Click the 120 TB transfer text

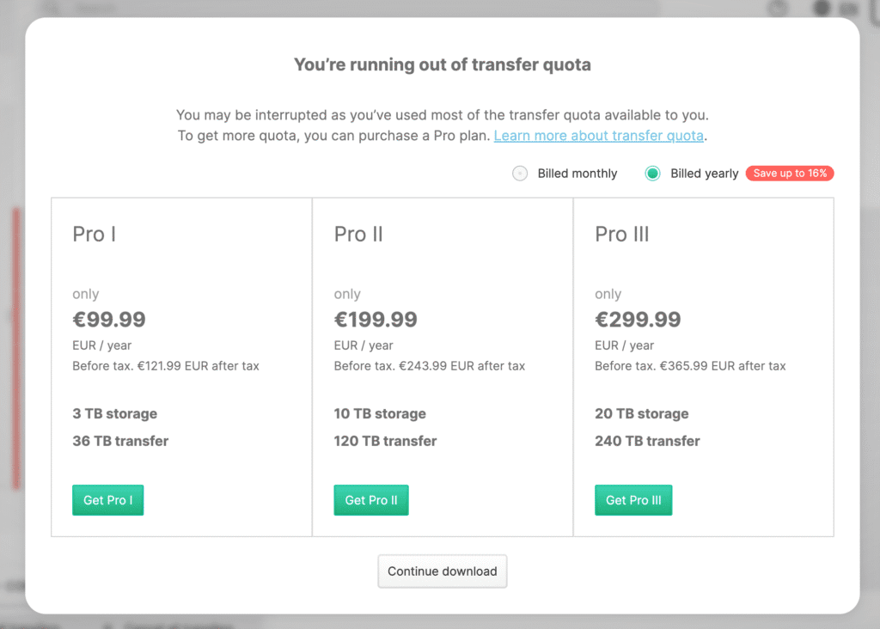coord(385,441)
